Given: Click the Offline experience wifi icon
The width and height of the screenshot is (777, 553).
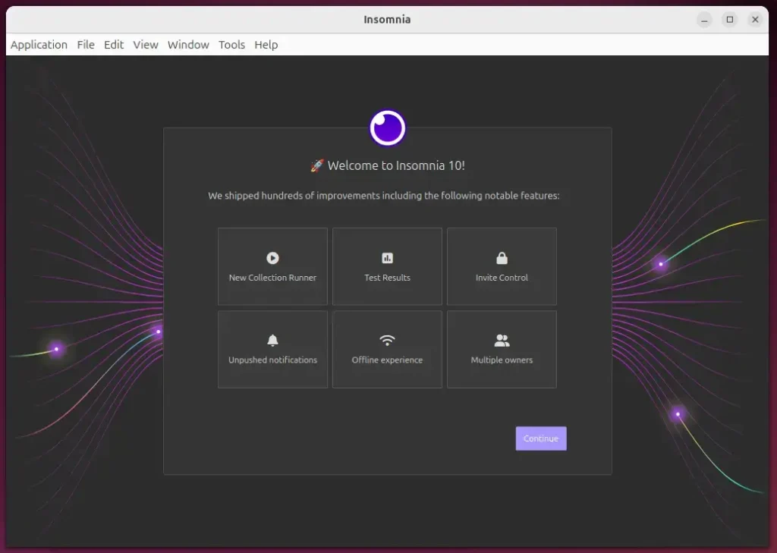Looking at the screenshot, I should click(x=387, y=340).
